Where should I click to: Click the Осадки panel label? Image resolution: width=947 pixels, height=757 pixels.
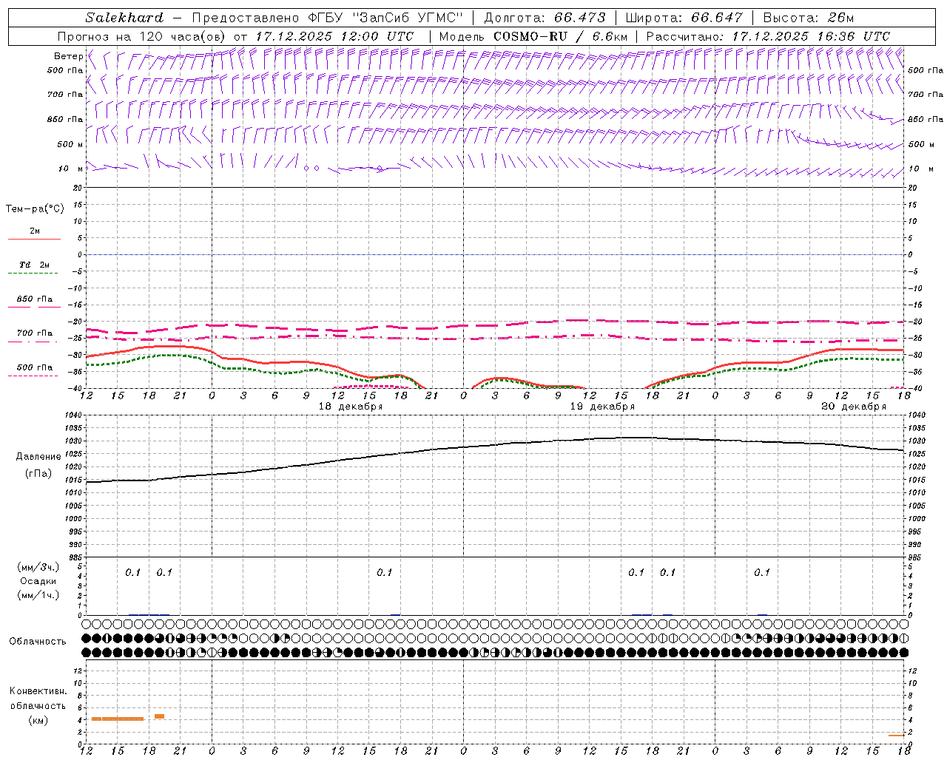click(38, 581)
